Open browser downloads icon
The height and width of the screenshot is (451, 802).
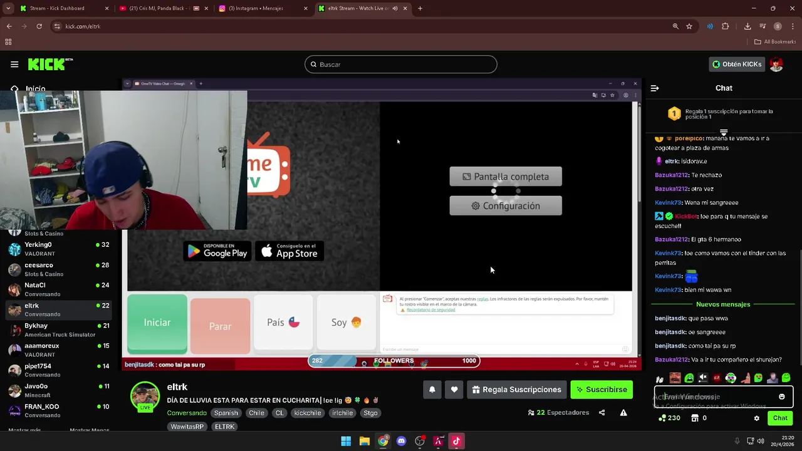(x=747, y=26)
